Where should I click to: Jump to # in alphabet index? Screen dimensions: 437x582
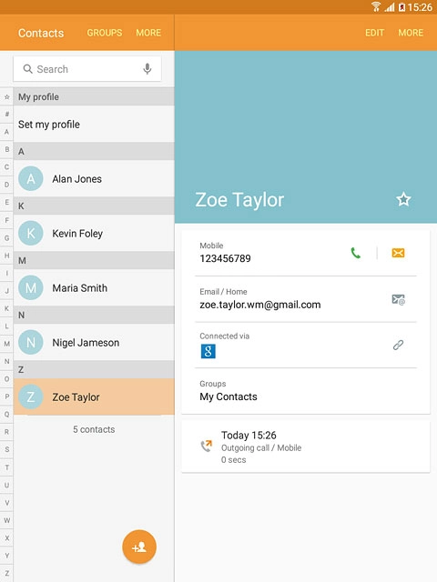click(6, 114)
